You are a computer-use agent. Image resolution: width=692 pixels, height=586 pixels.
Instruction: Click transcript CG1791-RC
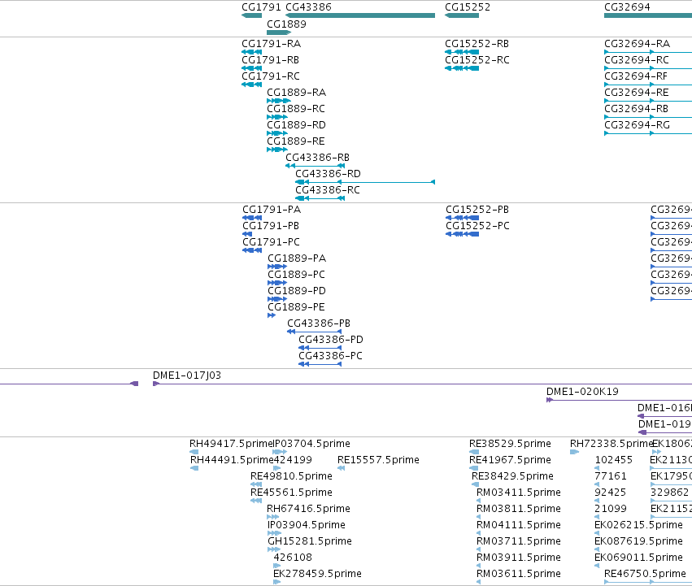coord(271,76)
